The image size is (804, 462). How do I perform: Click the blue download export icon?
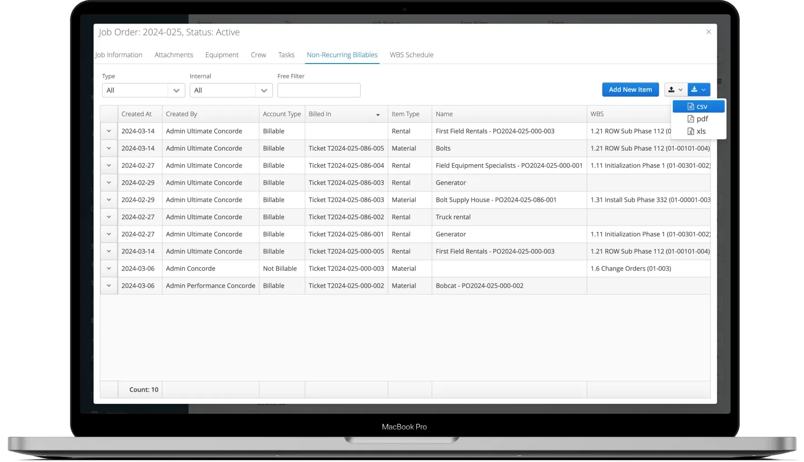point(695,89)
